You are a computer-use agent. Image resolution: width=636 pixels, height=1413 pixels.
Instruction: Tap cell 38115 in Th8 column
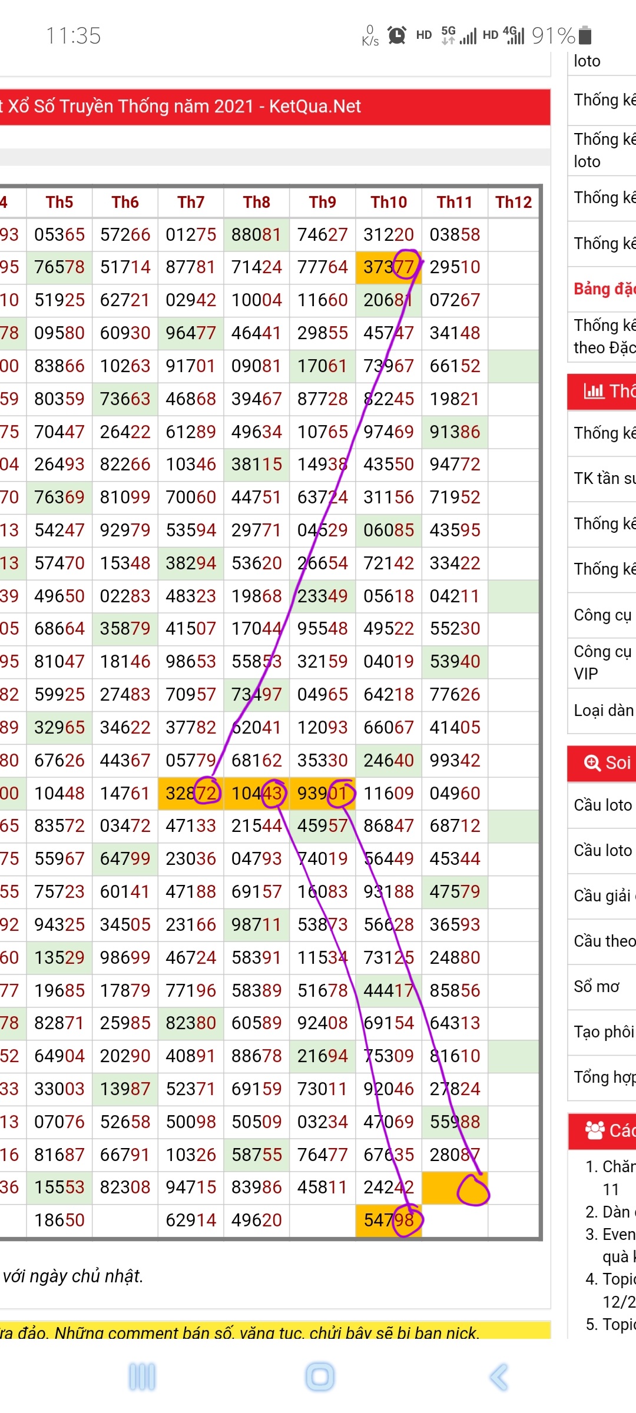point(257,465)
